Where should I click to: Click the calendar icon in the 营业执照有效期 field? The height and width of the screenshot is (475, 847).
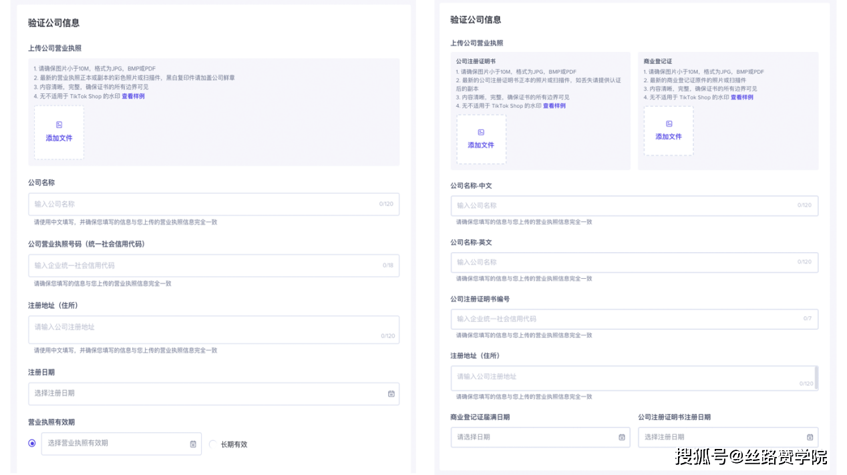193,444
